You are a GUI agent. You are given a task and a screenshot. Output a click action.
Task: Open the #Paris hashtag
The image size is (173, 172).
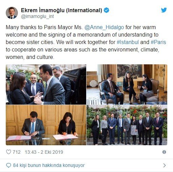coord(158,42)
